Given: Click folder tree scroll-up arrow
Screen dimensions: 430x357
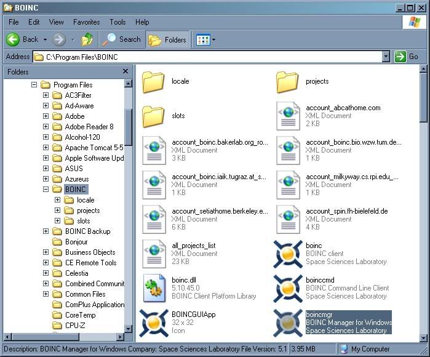Looking at the screenshot, I should click(x=129, y=83).
